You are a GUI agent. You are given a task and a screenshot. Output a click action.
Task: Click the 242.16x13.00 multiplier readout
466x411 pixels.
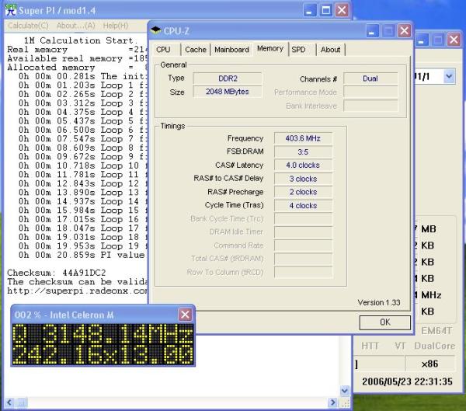(103, 354)
